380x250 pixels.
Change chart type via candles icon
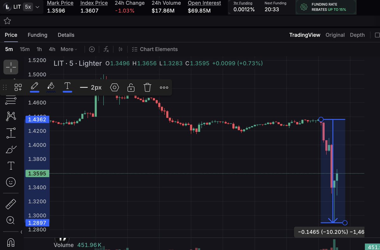120,49
